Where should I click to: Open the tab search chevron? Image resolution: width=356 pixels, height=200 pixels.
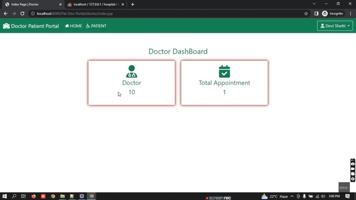pos(314,4)
